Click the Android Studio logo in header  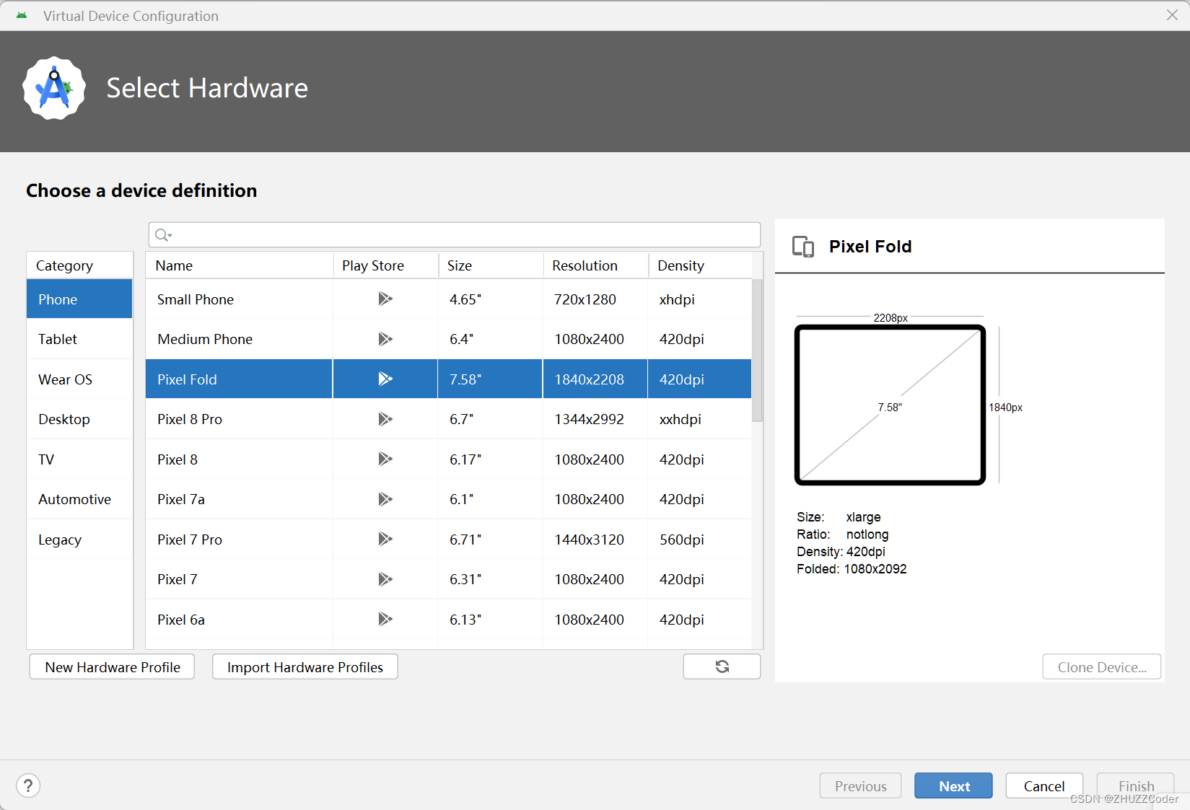pos(54,88)
